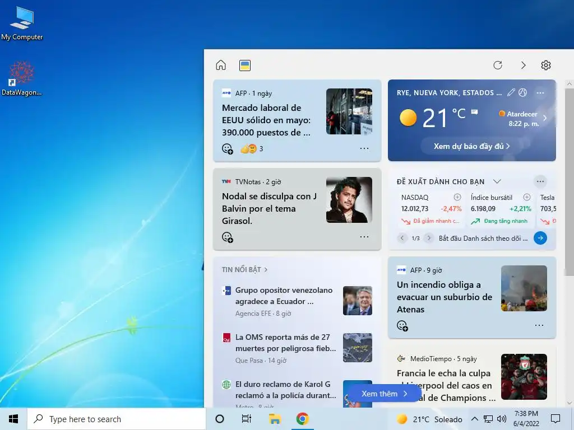574x430 pixels.
Task: Click blue arrow to start watchlist
Action: tap(540, 238)
